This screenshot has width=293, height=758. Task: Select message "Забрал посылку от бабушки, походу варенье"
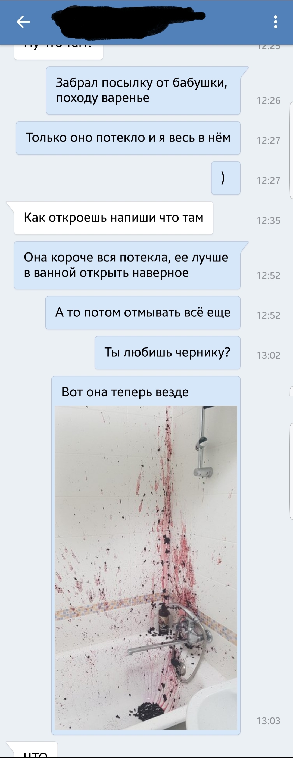click(x=143, y=90)
